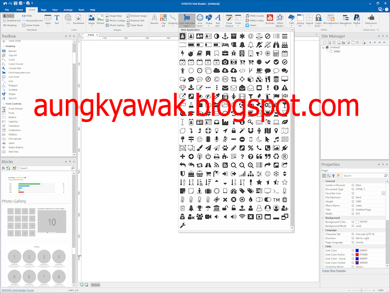390x293 pixels.
Task: Click the Link Color blue swatch
Action: click(x=357, y=251)
